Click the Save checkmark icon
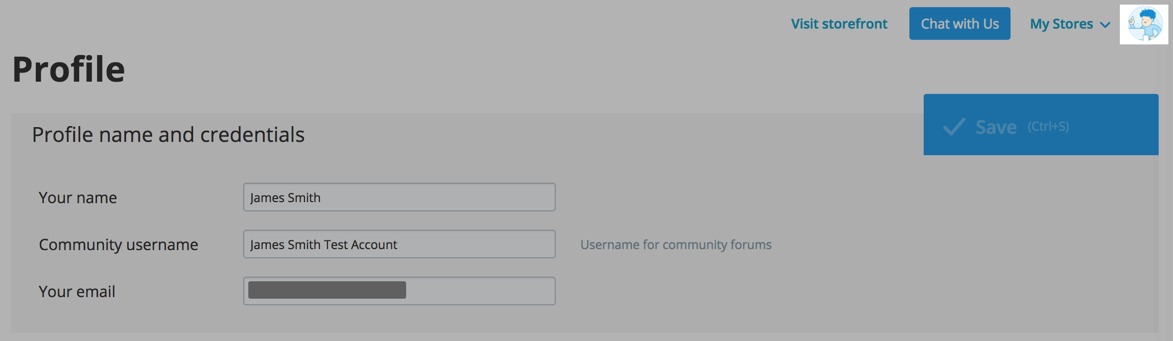The height and width of the screenshot is (341, 1173). pos(954,127)
